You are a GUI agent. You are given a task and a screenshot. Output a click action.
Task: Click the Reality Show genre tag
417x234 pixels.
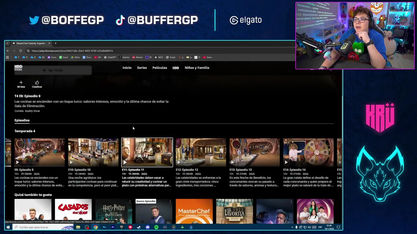(x=32, y=111)
